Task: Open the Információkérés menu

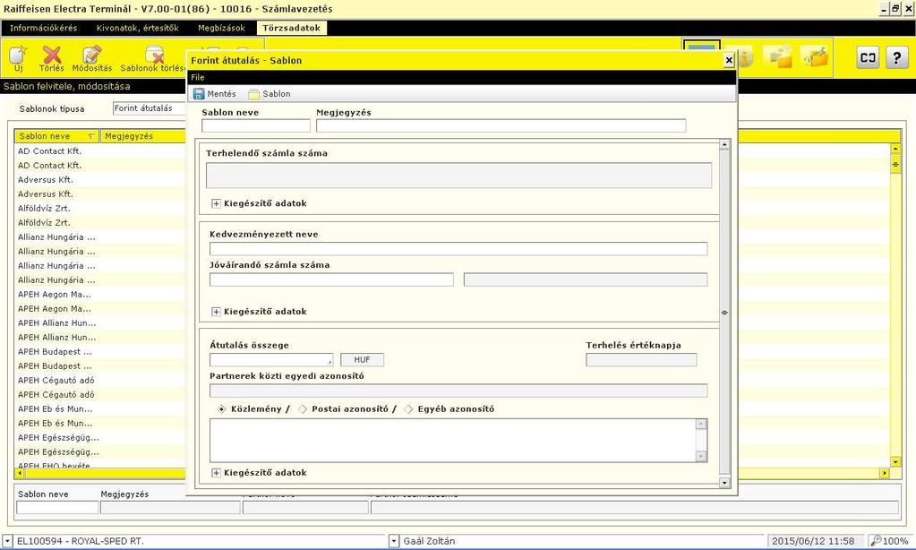Action: pos(43,28)
